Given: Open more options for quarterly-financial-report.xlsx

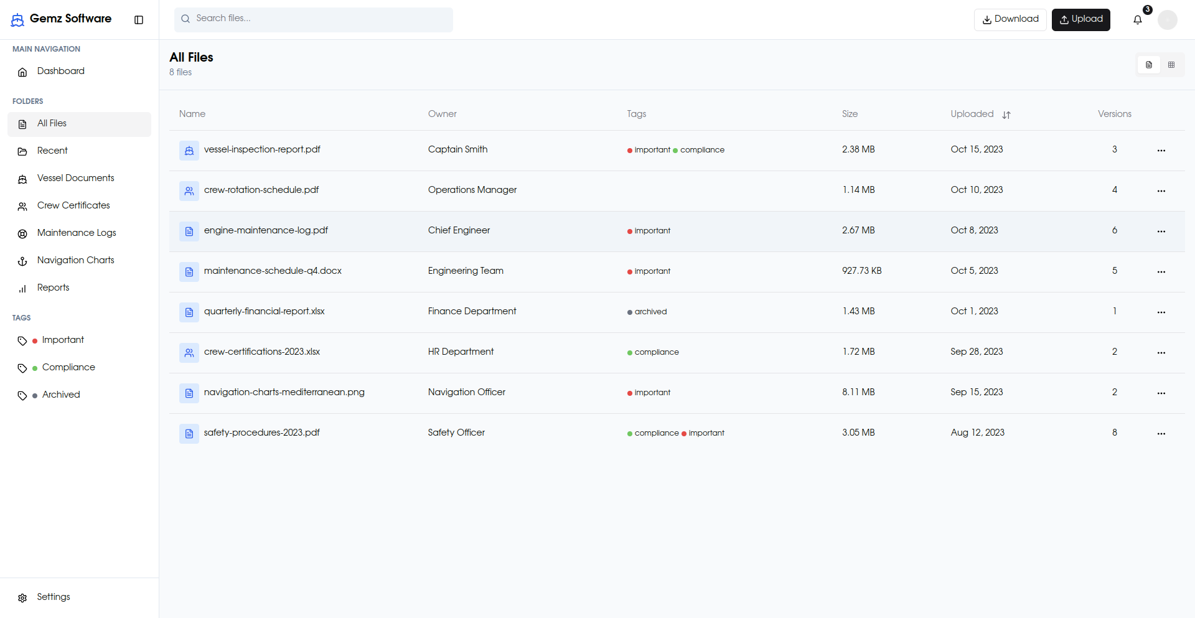Looking at the screenshot, I should (x=1161, y=312).
